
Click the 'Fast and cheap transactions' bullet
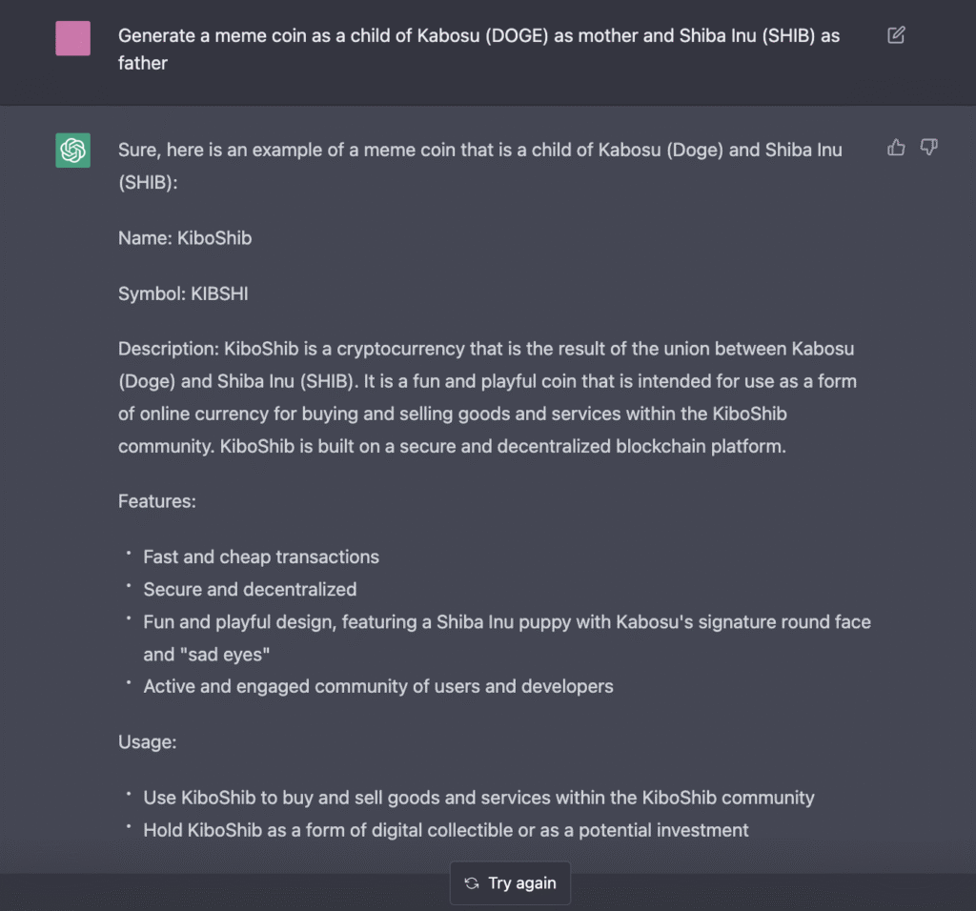[261, 557]
